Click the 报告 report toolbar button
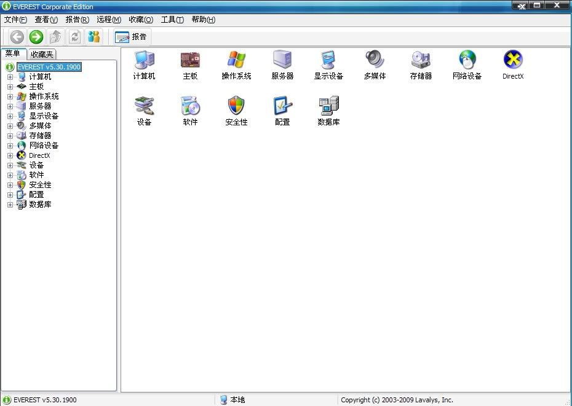Screen dimensions: 572x406 [131, 37]
